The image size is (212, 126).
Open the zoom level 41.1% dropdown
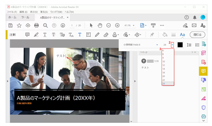coord(134,25)
